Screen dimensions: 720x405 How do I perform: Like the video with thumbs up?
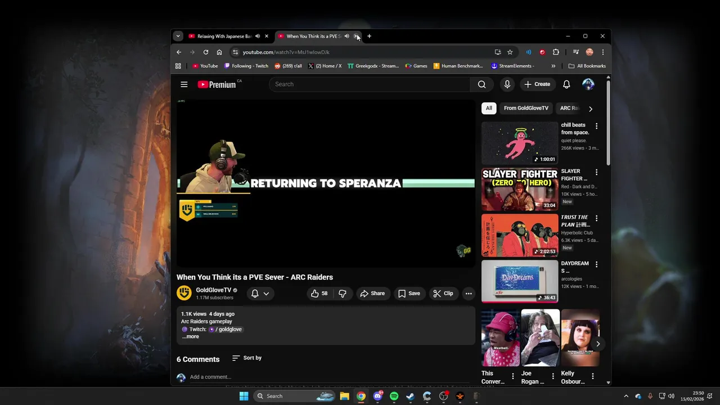click(x=319, y=293)
